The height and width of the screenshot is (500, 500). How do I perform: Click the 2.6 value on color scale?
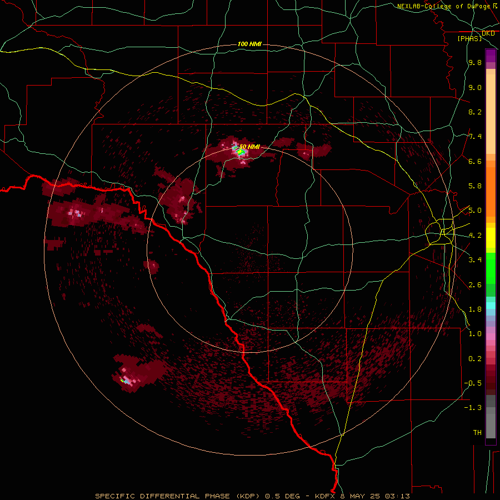(x=475, y=285)
